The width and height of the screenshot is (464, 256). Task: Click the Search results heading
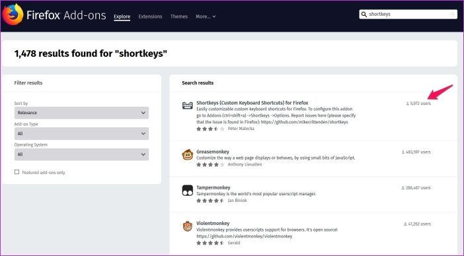click(198, 83)
